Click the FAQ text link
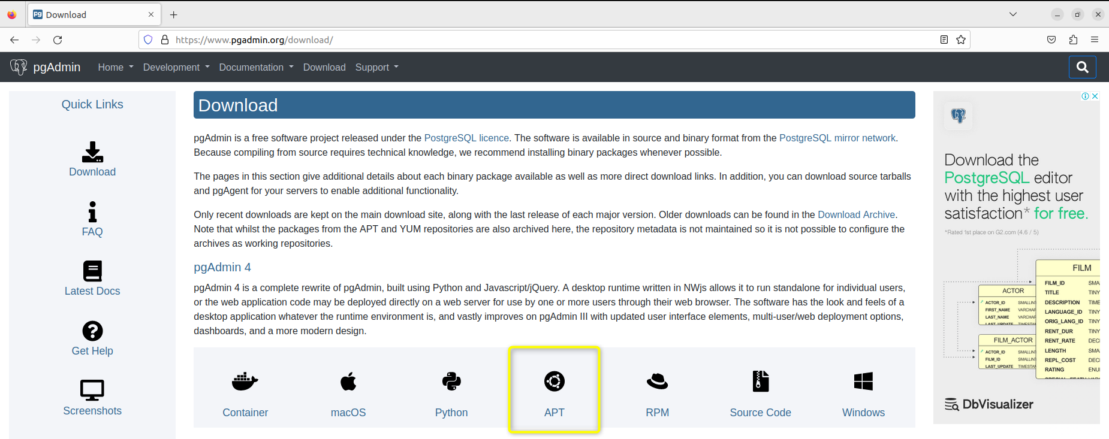1109x439 pixels. [92, 232]
